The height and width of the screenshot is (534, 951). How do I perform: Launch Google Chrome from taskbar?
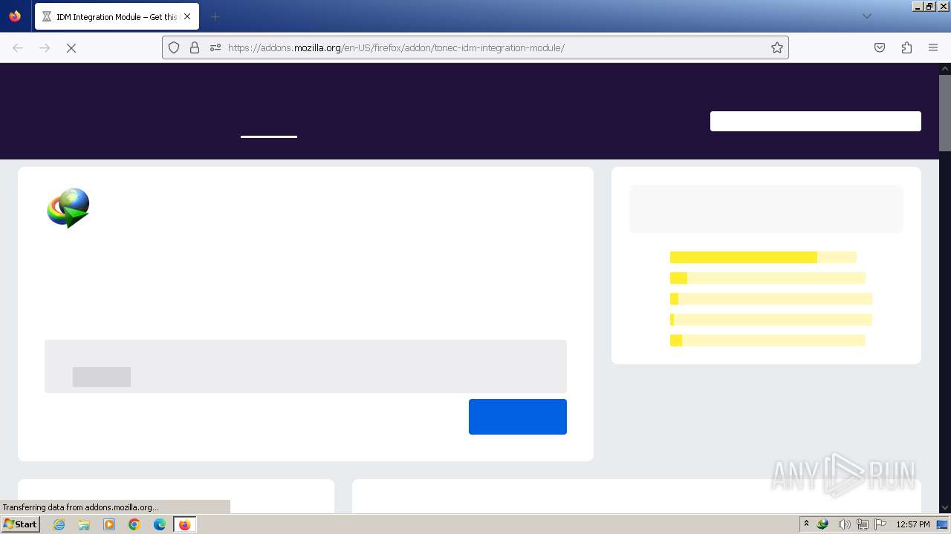[134, 524]
